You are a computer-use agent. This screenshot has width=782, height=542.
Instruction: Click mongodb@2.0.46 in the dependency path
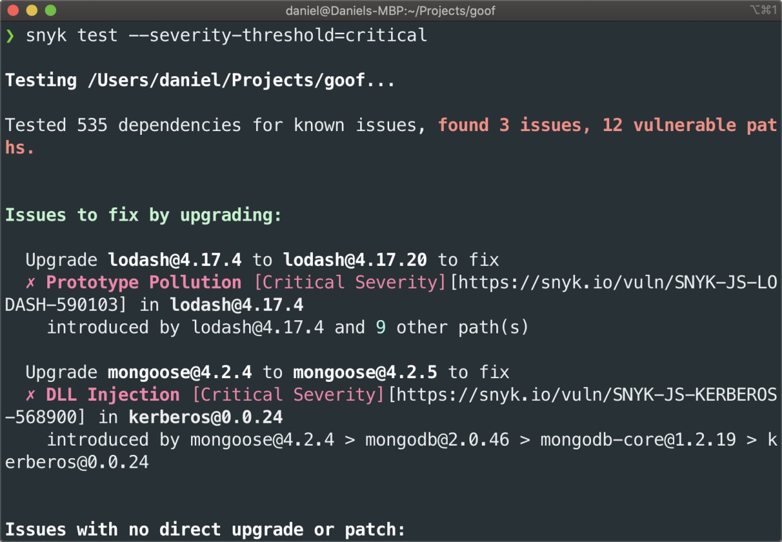(x=437, y=440)
